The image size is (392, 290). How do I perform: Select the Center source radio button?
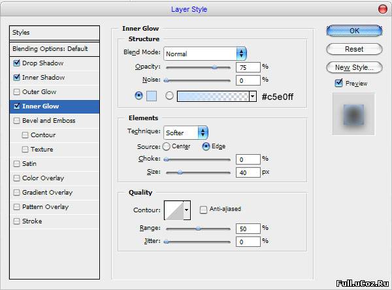click(166, 146)
